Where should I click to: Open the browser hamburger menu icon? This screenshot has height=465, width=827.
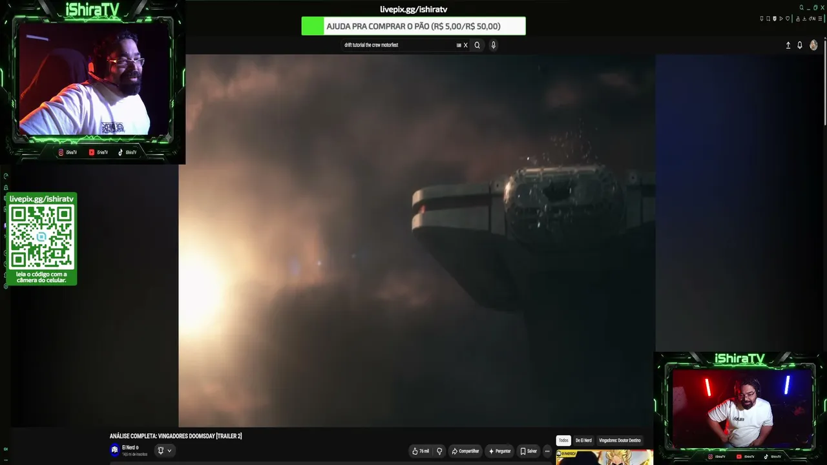[x=821, y=19]
